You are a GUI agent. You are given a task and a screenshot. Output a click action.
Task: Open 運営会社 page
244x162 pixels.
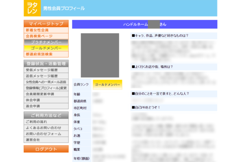(x=46, y=140)
